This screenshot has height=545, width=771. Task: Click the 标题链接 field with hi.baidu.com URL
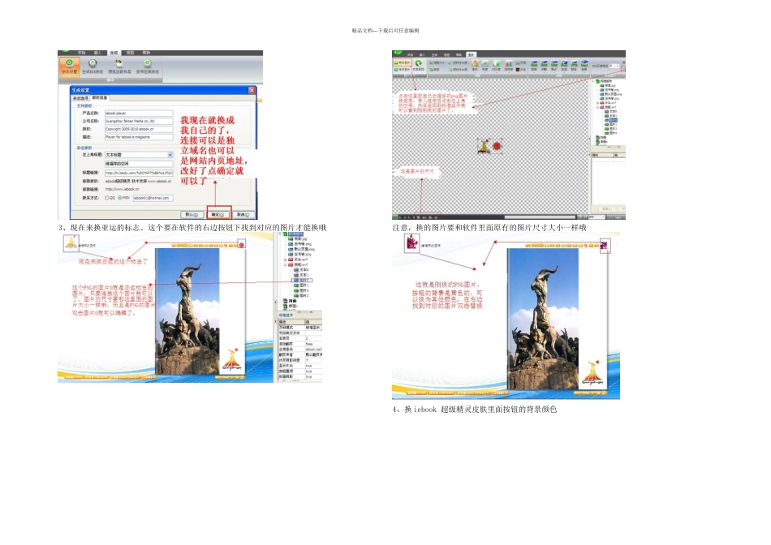(139, 173)
